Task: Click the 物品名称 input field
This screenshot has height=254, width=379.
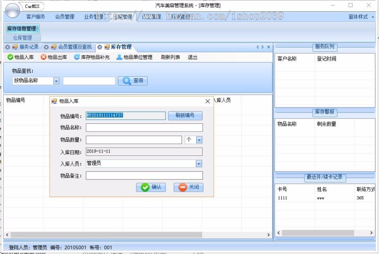Action: [x=144, y=128]
